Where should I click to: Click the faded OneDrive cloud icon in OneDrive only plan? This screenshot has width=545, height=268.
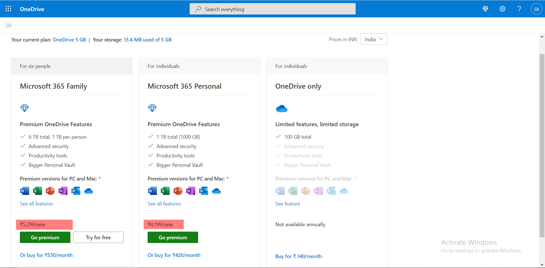click(344, 191)
